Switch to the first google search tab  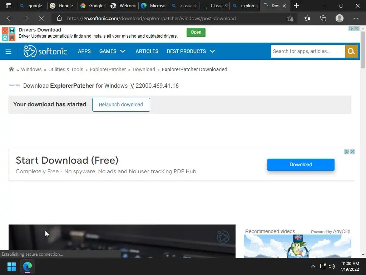click(32, 6)
